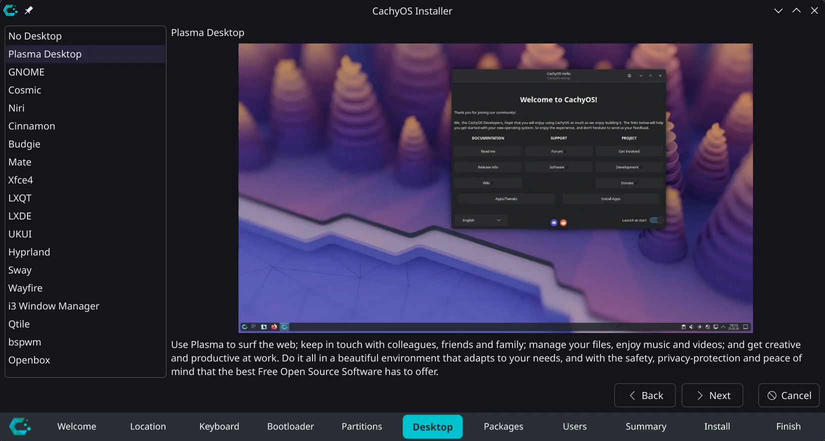825x441 pixels.
Task: Click the circle-slash icon on Cancel
Action: (x=772, y=395)
